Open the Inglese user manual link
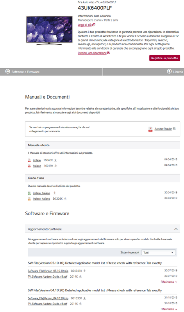 (37, 160)
